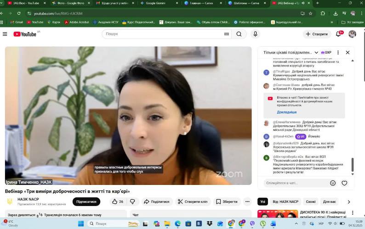Click the chat message input field

tap(295, 183)
